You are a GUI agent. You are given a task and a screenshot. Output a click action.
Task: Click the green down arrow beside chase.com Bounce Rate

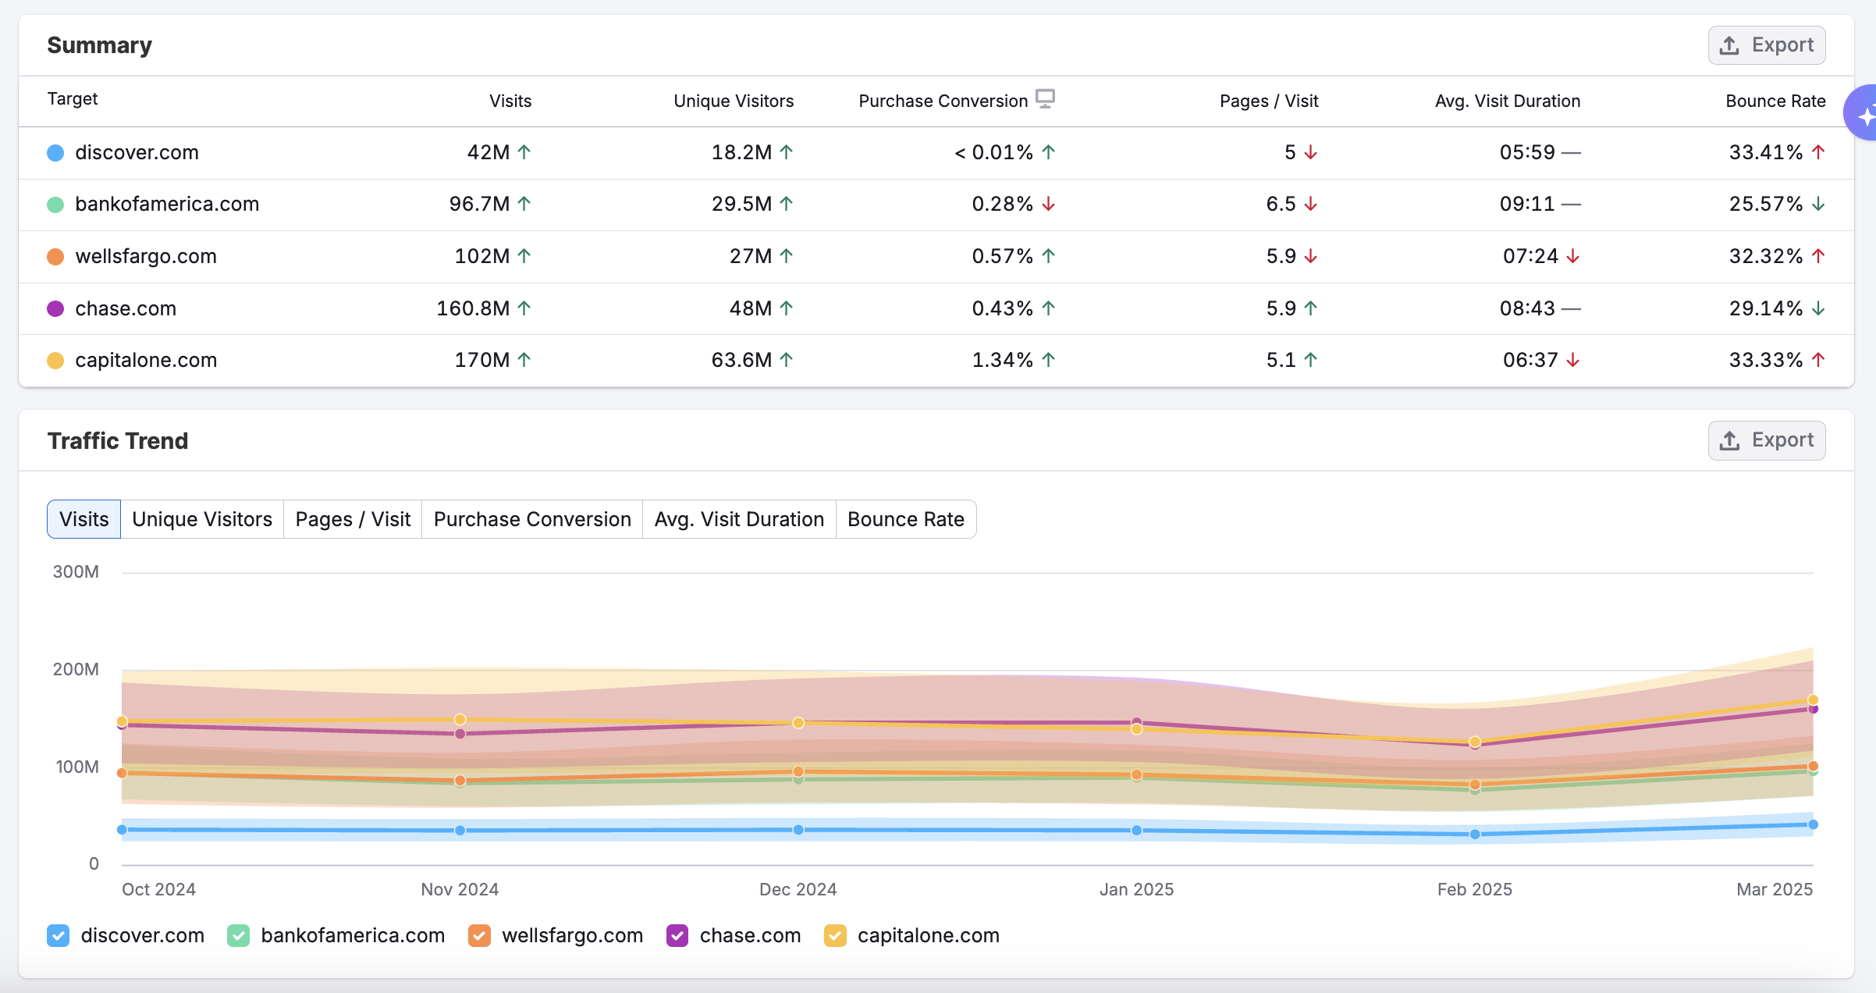pos(1818,308)
